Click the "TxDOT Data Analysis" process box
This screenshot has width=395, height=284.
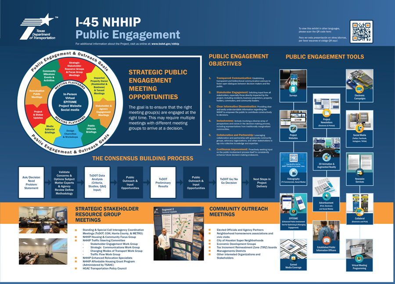click(x=97, y=183)
